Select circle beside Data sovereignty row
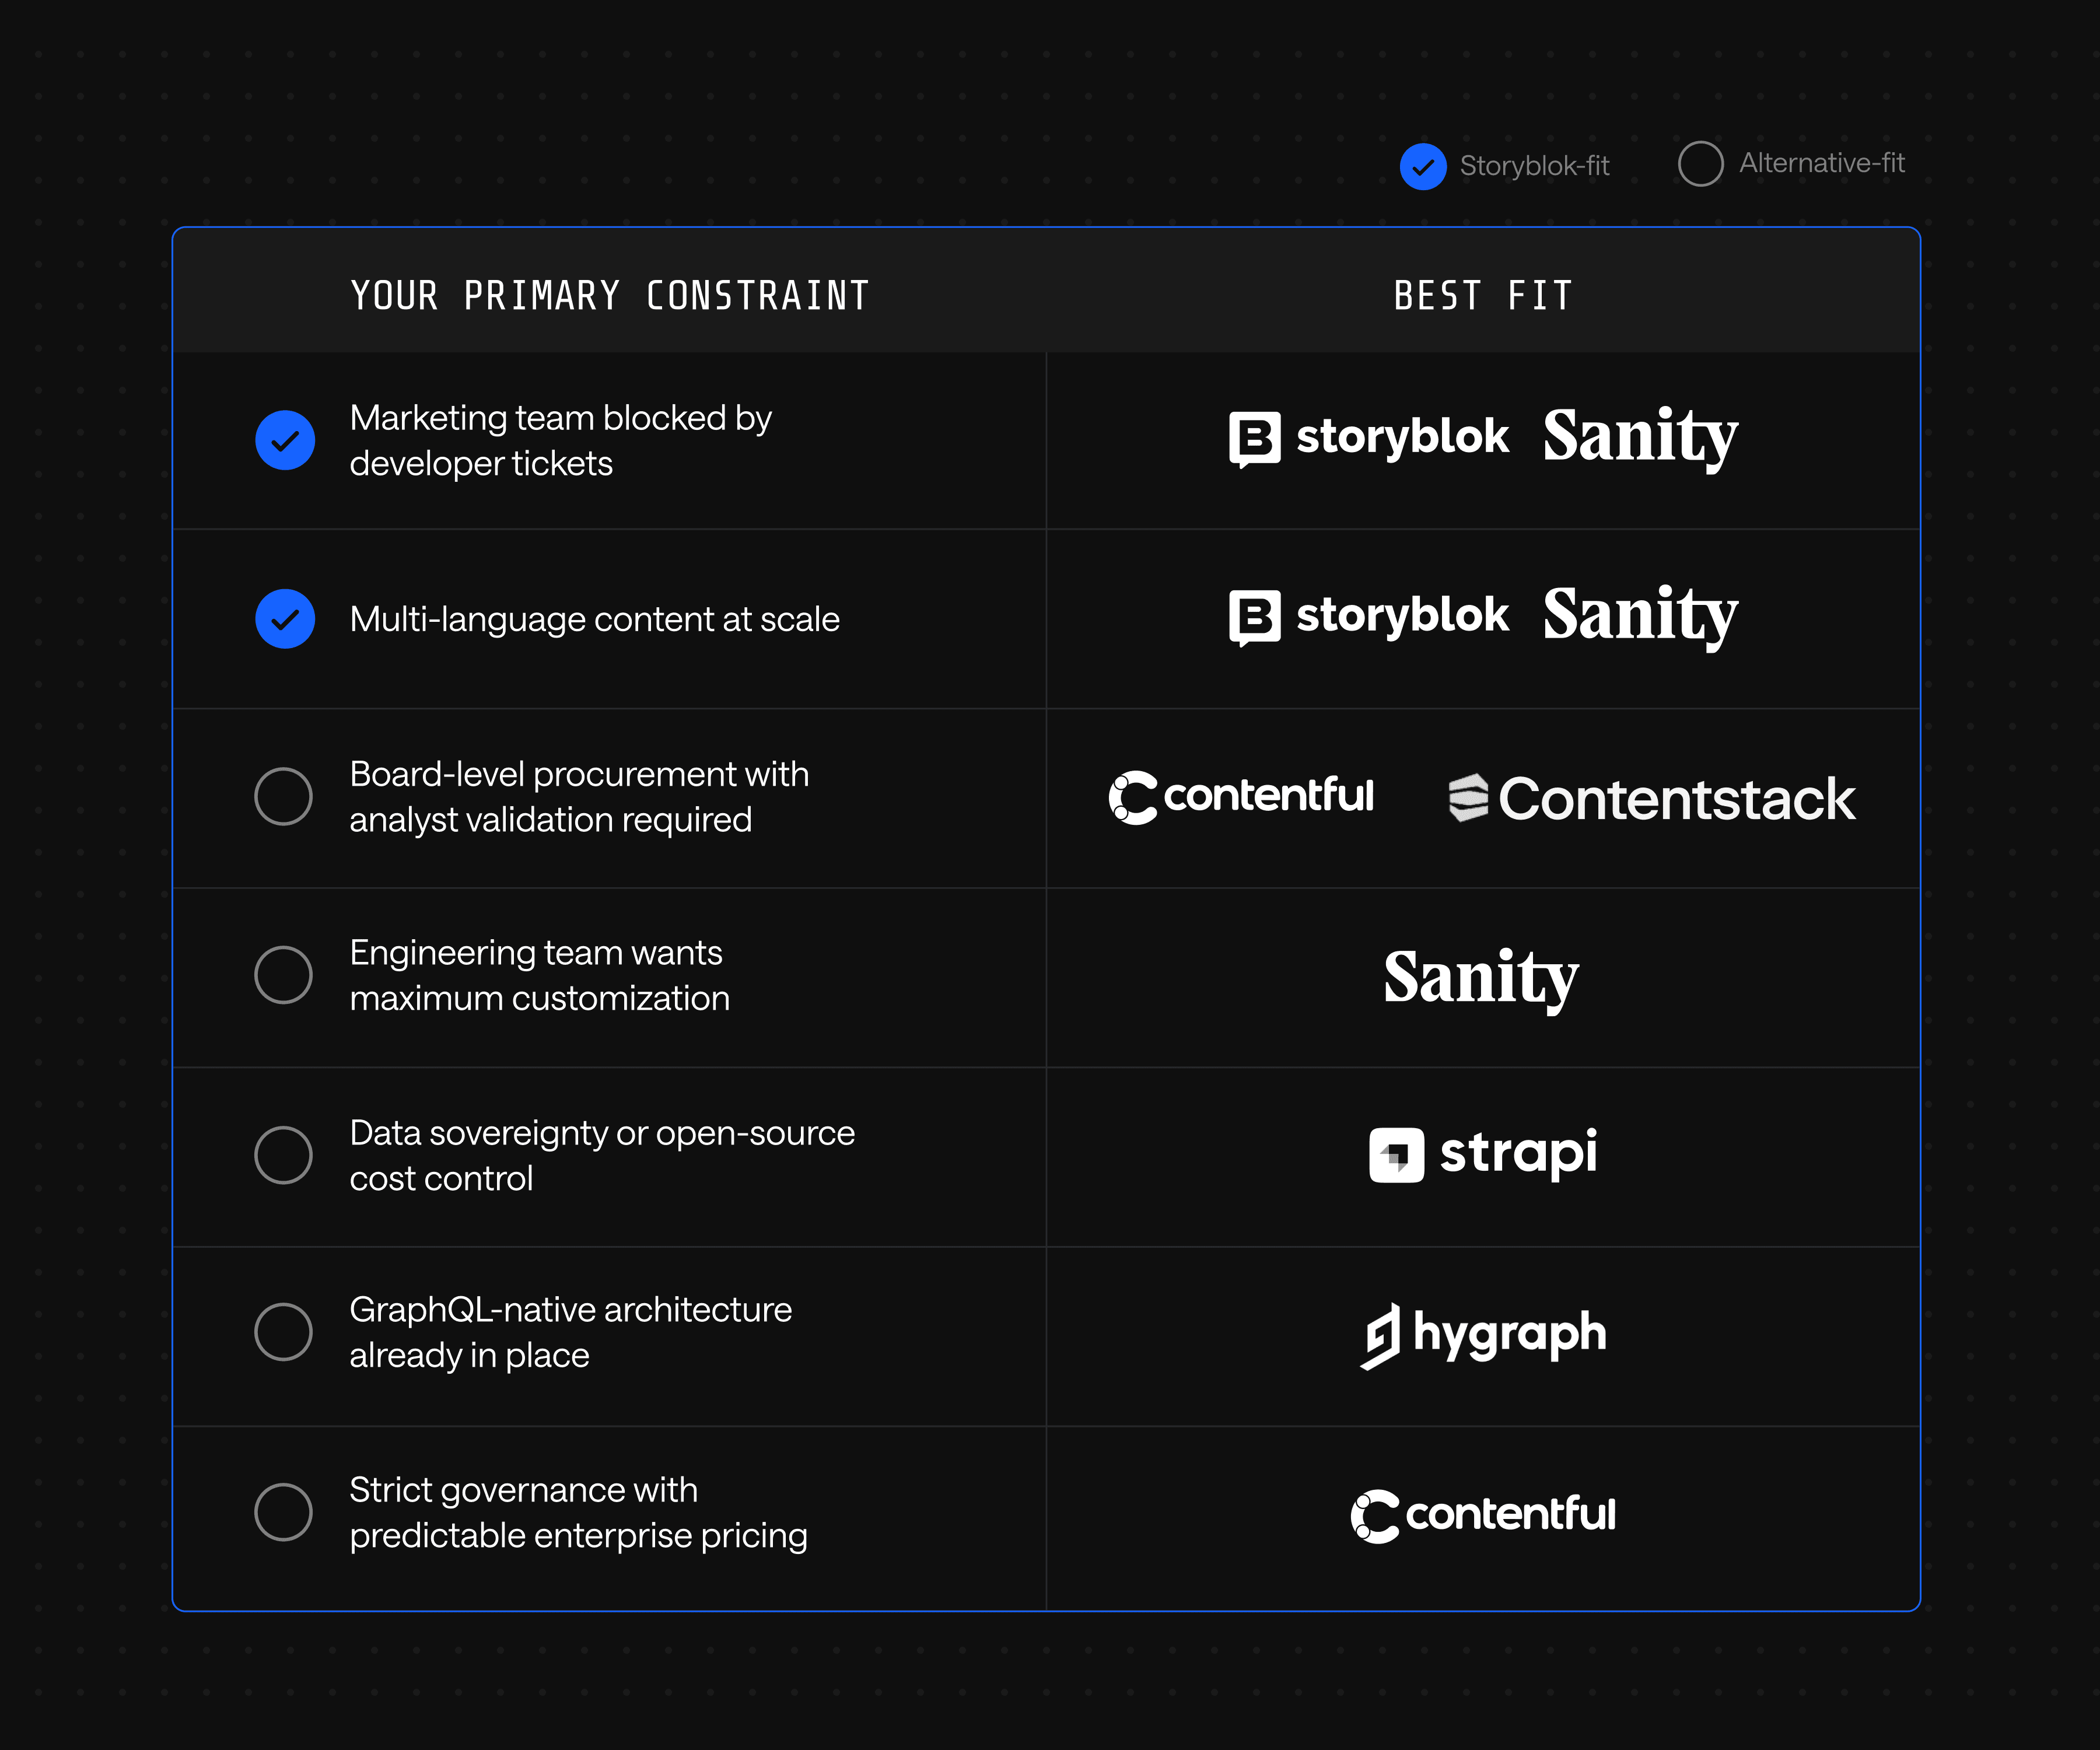Screen dimensions: 2100x1750 (x=284, y=1155)
